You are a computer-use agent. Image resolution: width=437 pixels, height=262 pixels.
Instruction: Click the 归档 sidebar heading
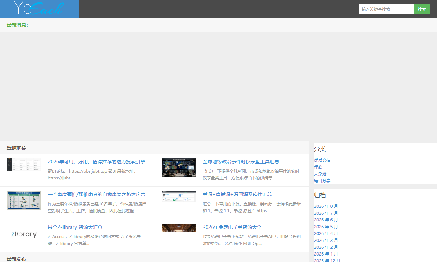click(320, 195)
